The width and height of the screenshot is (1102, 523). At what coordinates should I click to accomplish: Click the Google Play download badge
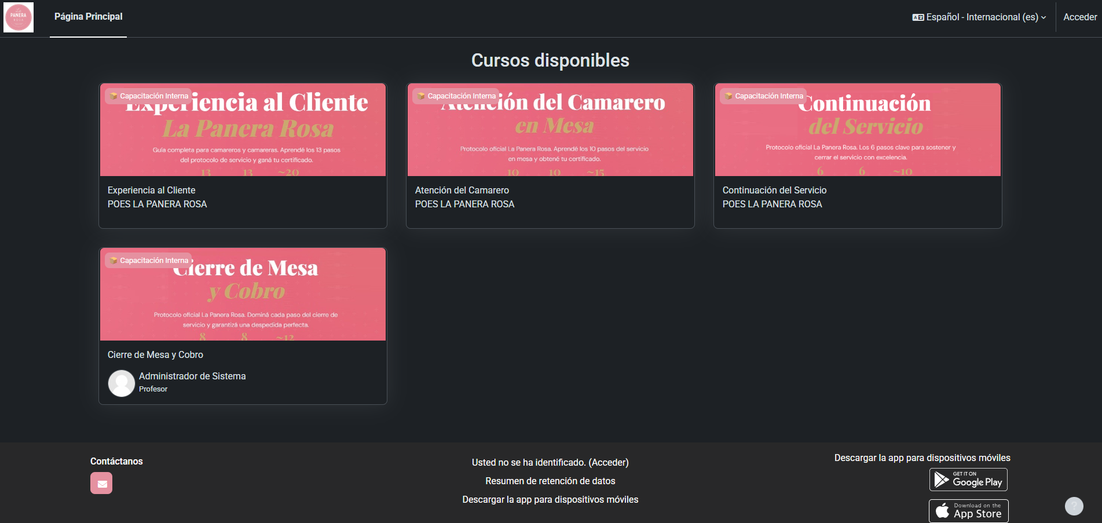tap(968, 479)
